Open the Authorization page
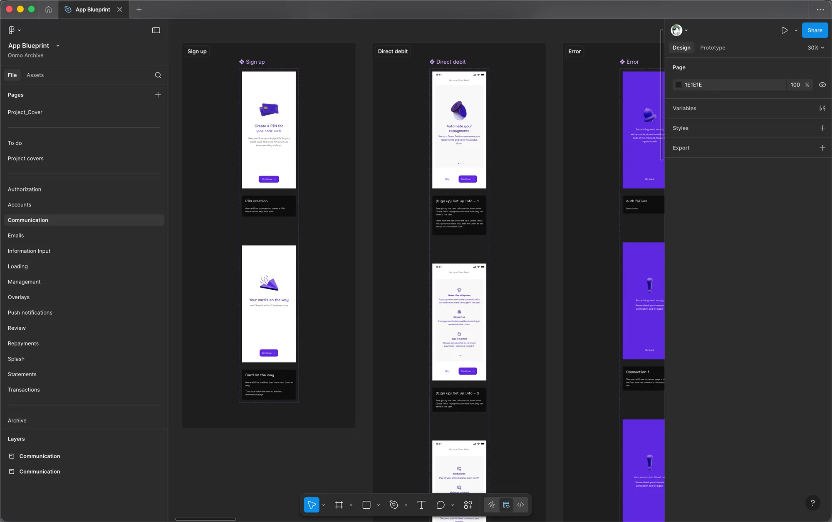The width and height of the screenshot is (832, 522). (x=25, y=189)
